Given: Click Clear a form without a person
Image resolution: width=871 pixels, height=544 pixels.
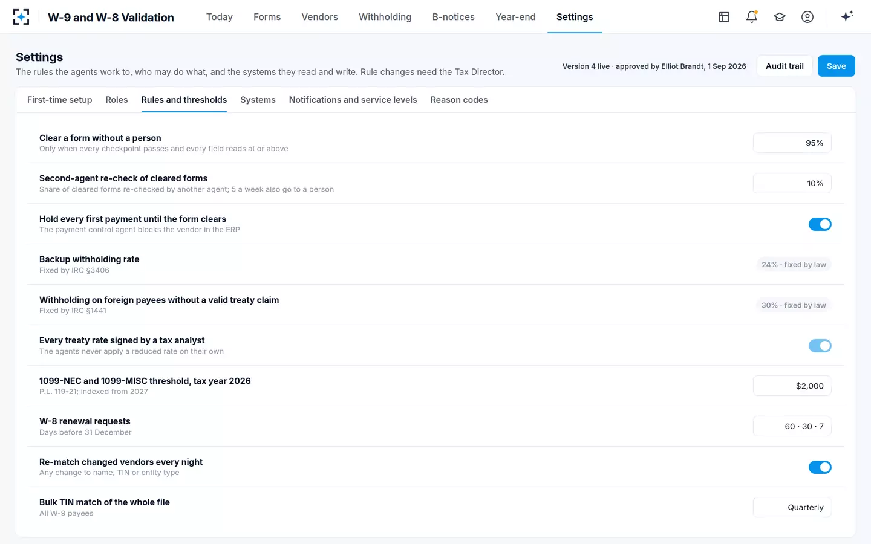Looking at the screenshot, I should (x=100, y=138).
